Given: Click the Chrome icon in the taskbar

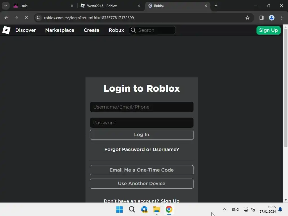Looking at the screenshot, I should point(169,209).
